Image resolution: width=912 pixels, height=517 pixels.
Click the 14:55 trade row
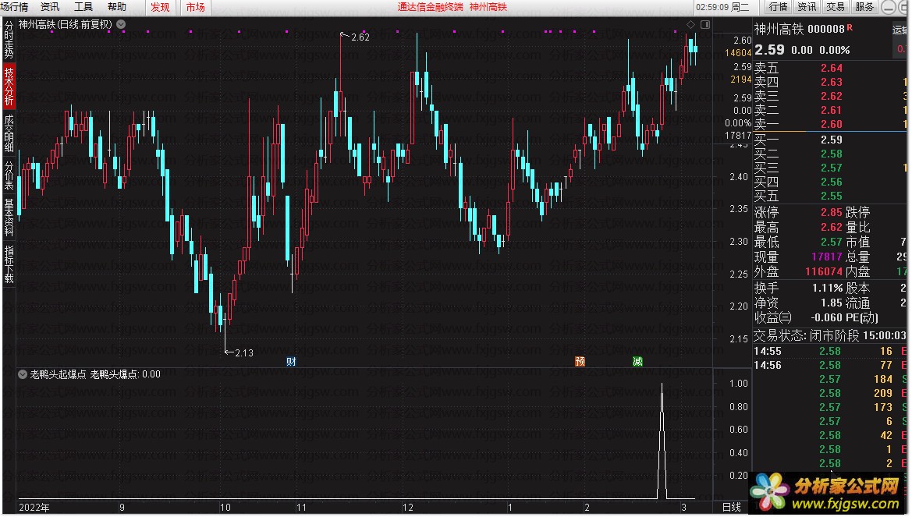click(x=830, y=351)
